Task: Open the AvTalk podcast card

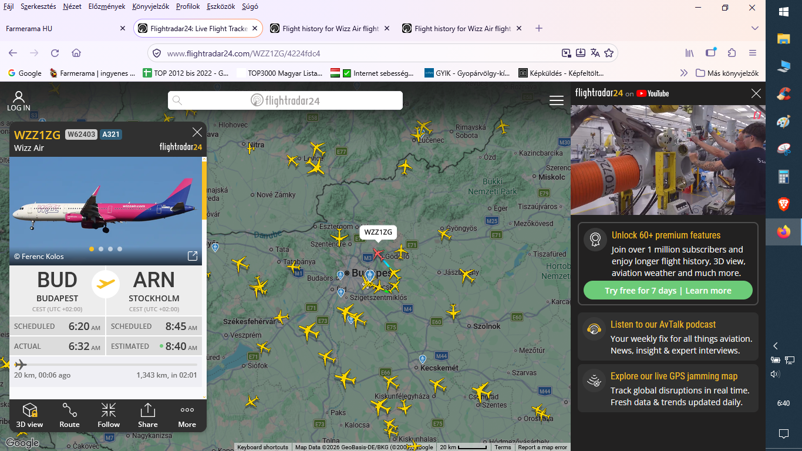Action: [668, 337]
